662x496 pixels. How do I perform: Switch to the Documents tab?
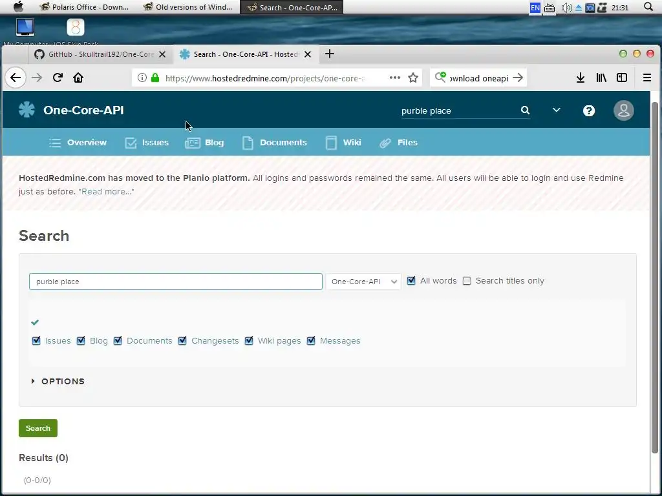pyautogui.click(x=274, y=143)
